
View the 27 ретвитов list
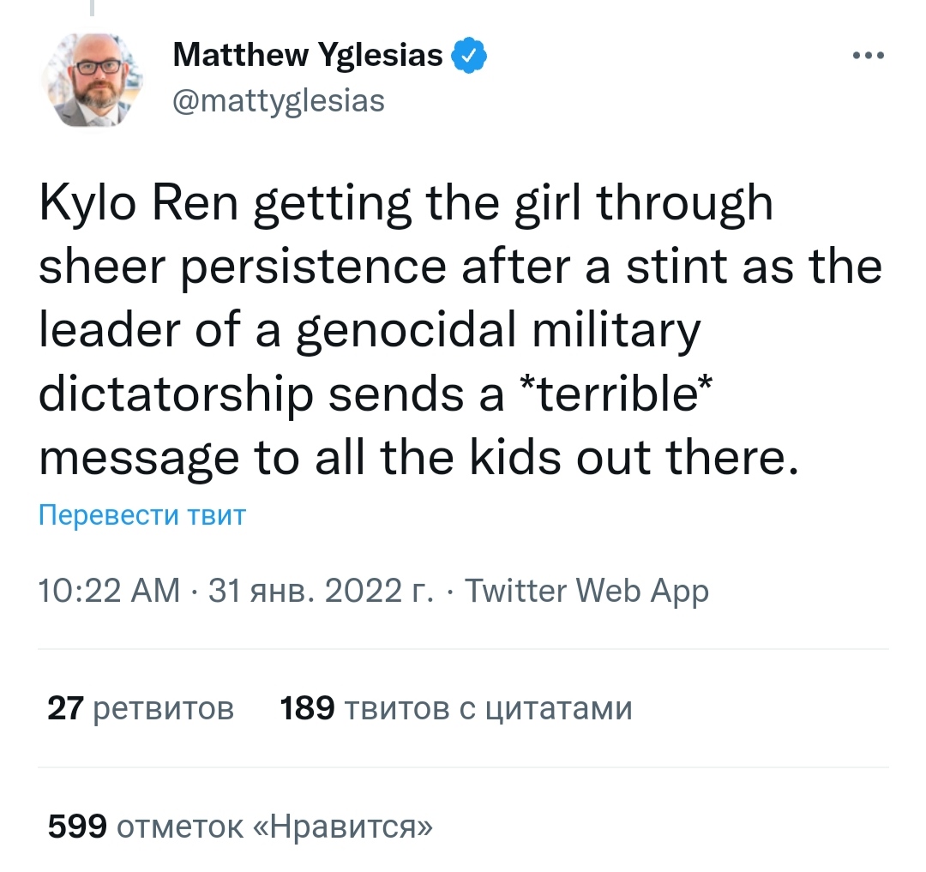point(141,708)
